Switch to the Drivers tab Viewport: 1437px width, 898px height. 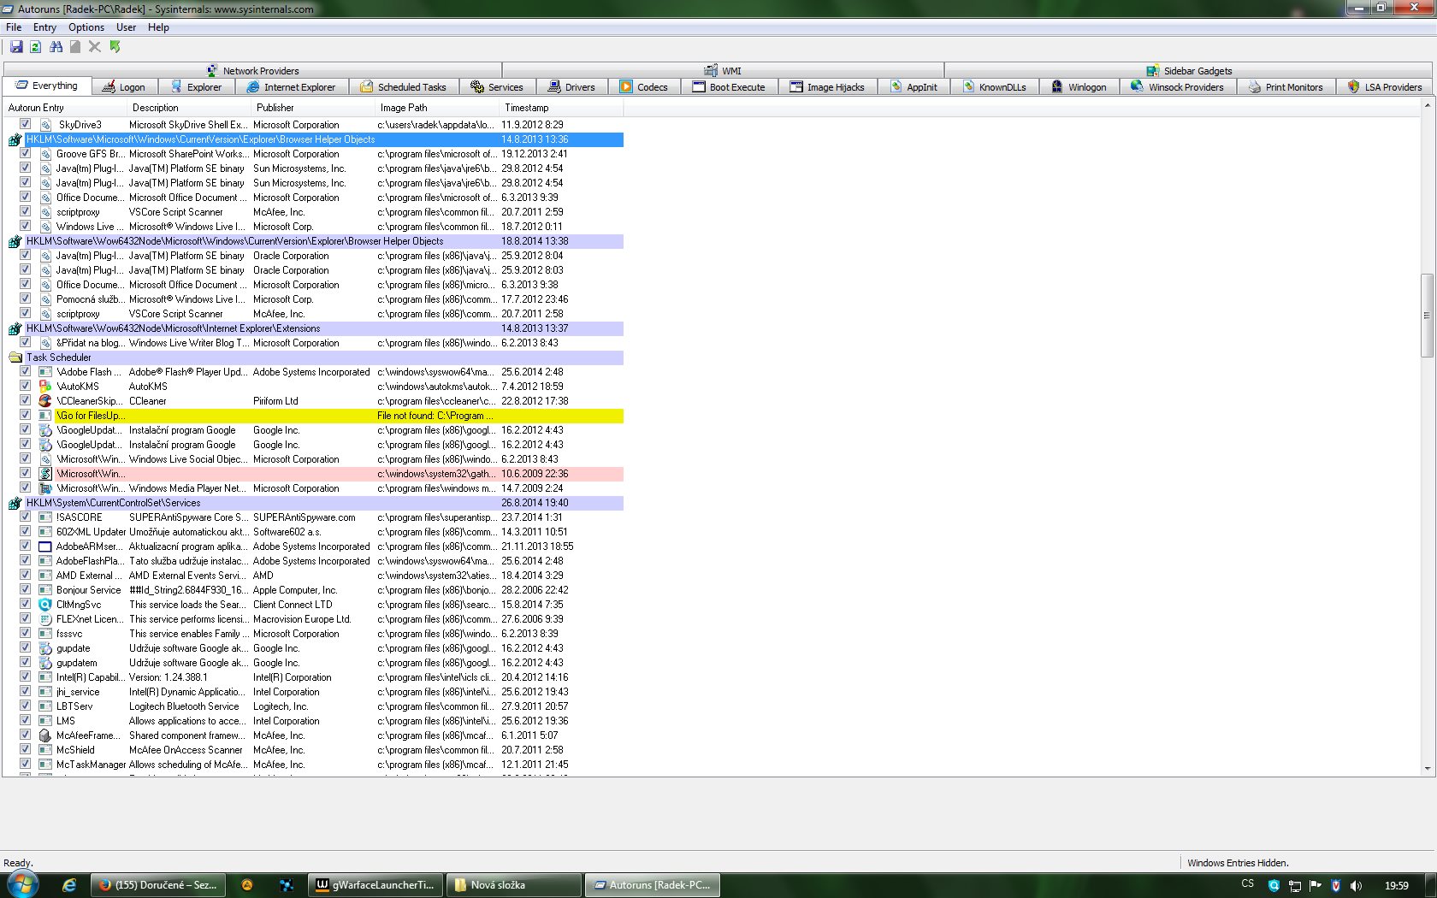pos(571,87)
